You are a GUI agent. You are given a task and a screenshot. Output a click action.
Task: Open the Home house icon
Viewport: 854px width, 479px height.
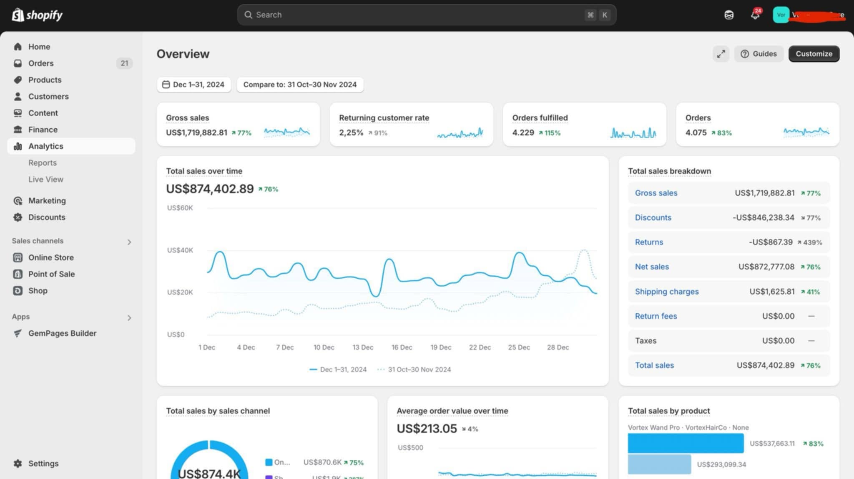[18, 47]
